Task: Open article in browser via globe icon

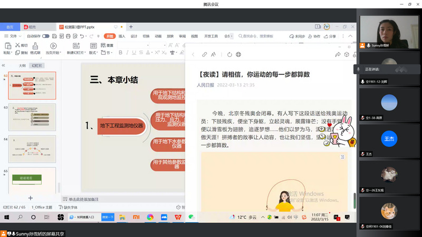Action: [x=238, y=54]
